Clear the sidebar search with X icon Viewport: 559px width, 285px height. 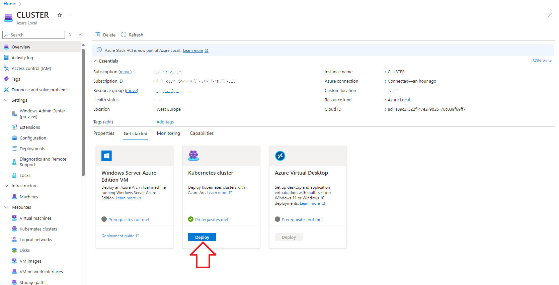pyautogui.click(x=70, y=35)
